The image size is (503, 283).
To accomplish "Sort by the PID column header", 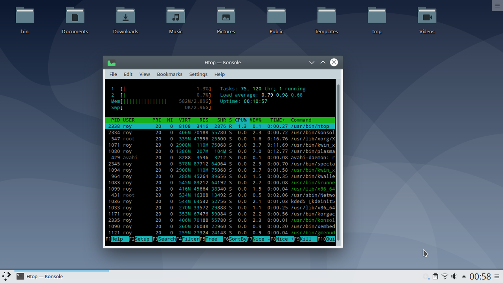I will tap(116, 120).
